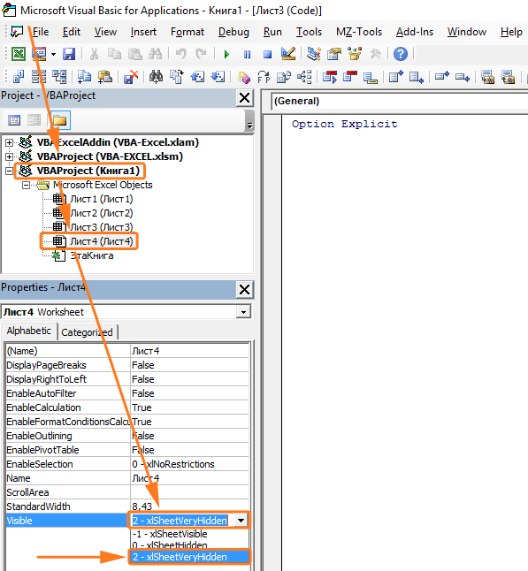Select -1 - xlSheetVisible option
The height and width of the screenshot is (571, 528).
point(170,534)
